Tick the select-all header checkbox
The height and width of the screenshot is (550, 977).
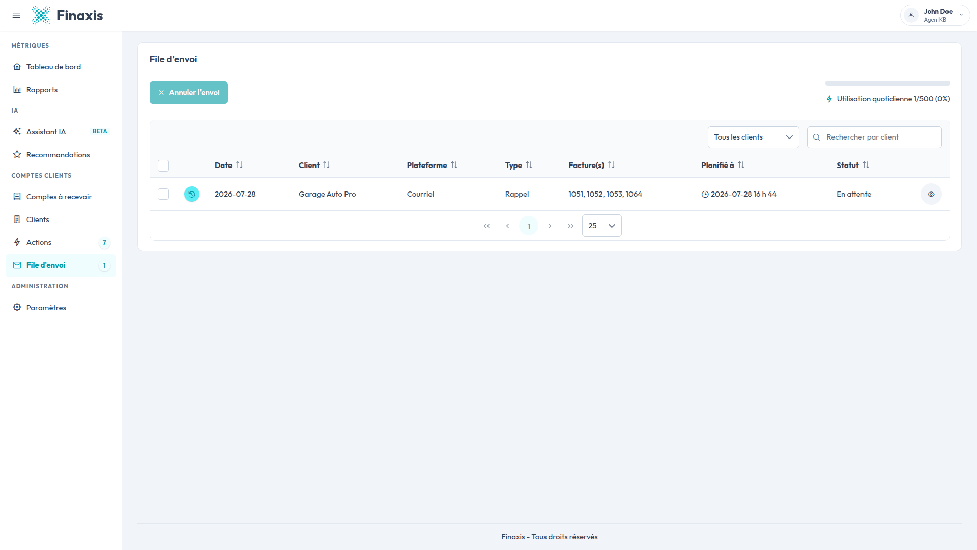tap(163, 166)
